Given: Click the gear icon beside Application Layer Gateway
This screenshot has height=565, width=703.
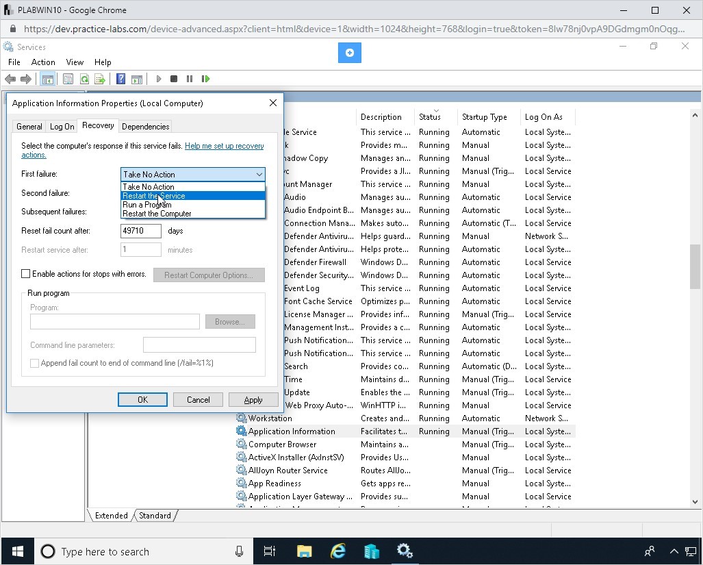Looking at the screenshot, I should 241,496.
